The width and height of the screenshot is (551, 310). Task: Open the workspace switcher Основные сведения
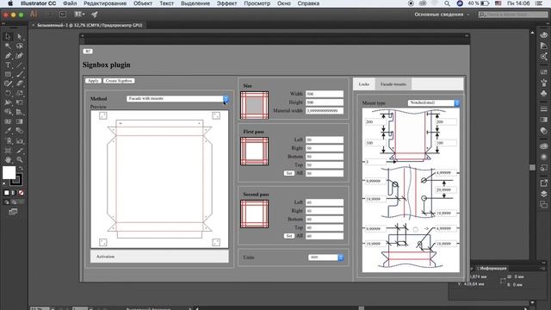442,15
